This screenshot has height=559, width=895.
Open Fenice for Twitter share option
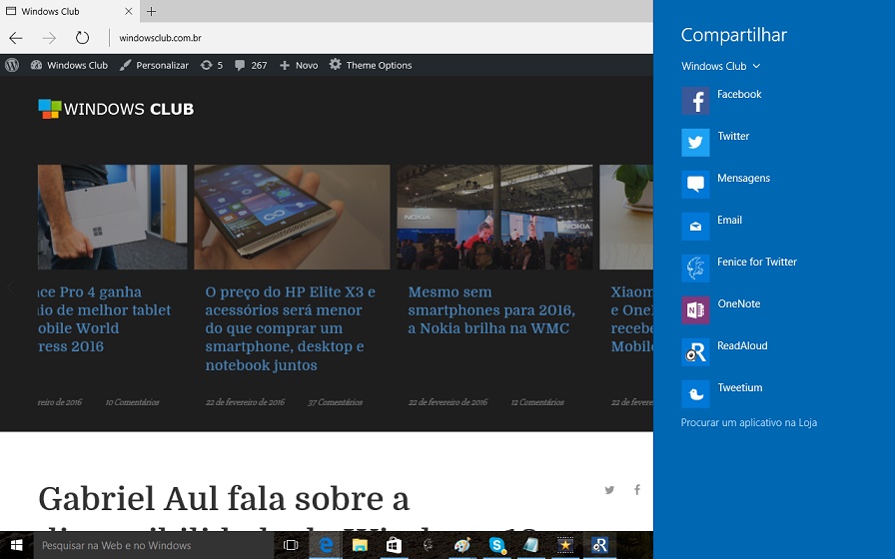click(x=695, y=269)
